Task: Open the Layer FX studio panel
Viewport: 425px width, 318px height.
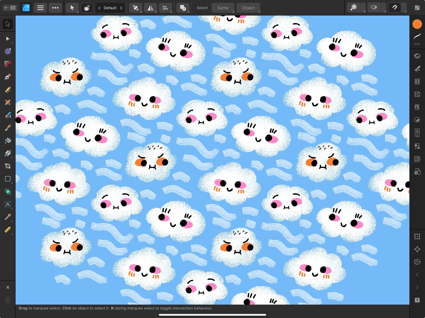Action: pos(417,107)
